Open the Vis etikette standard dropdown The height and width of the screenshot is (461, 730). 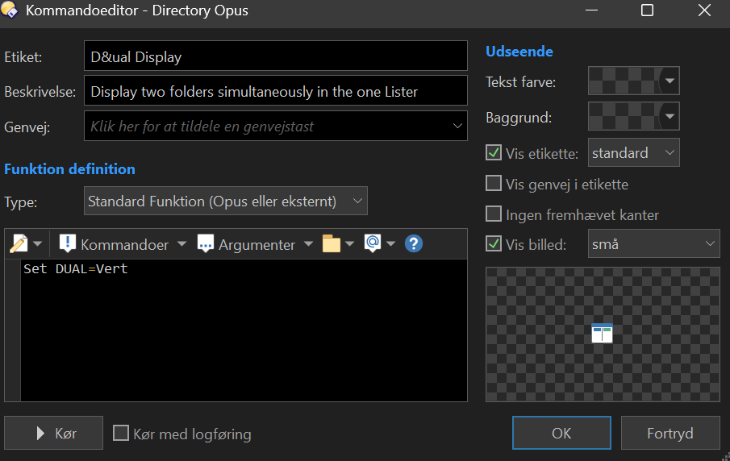click(634, 152)
